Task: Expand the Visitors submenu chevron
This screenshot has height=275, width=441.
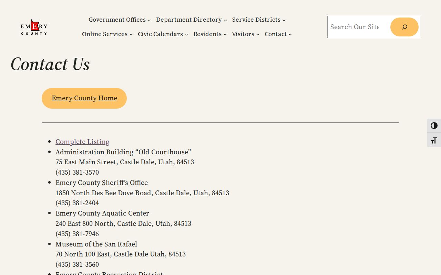Action: (x=258, y=35)
